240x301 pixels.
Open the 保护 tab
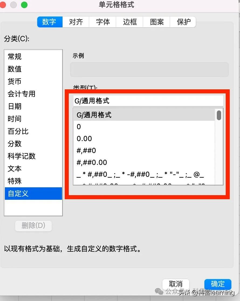(x=183, y=22)
